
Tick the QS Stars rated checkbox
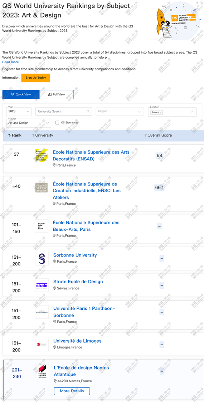click(x=57, y=123)
